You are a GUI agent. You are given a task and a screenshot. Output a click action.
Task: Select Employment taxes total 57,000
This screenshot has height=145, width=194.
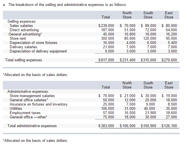(x=108, y=113)
